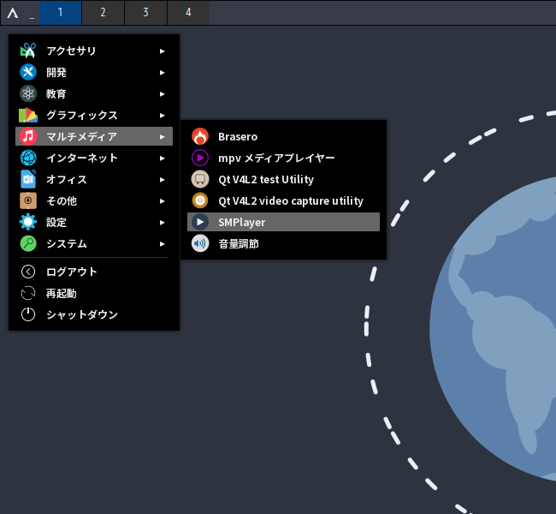556x514 pixels.
Task: Click the オフィス document icon
Action: 28,179
